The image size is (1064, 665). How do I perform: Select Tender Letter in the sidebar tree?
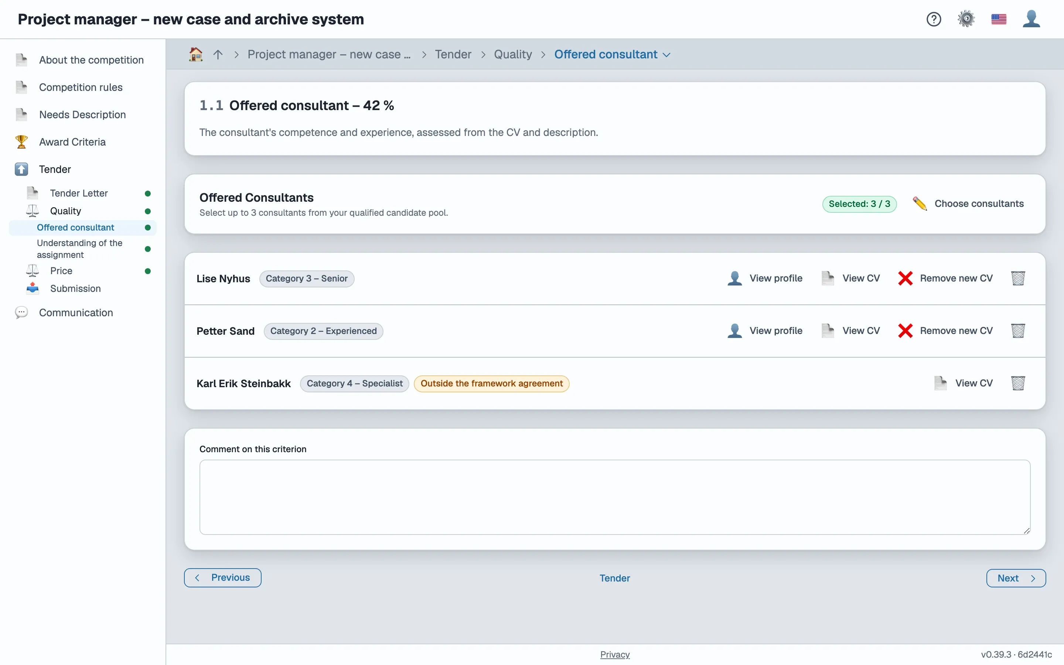point(79,193)
